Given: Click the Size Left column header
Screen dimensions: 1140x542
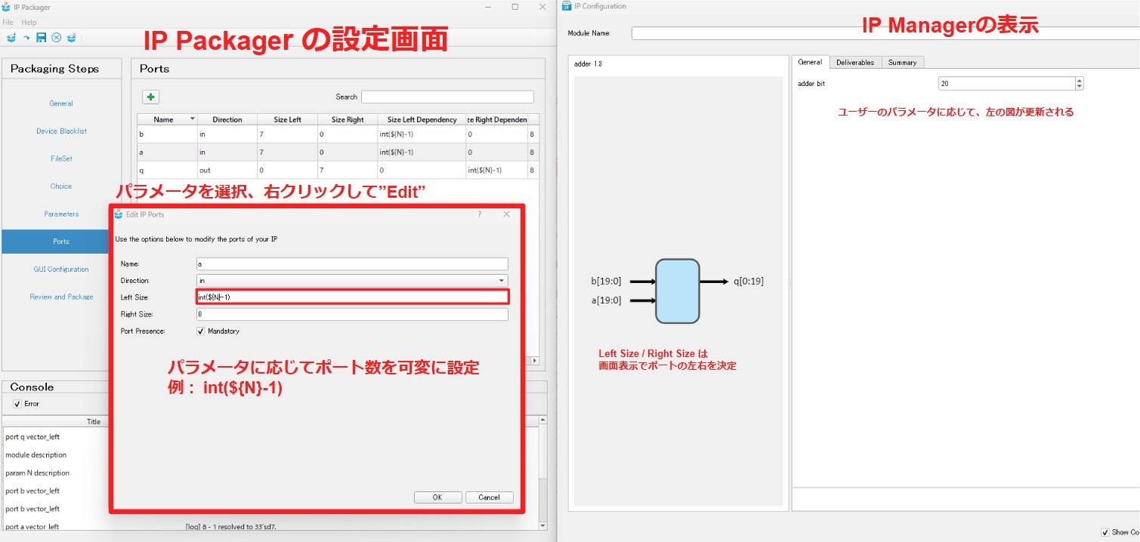Looking at the screenshot, I should [287, 119].
